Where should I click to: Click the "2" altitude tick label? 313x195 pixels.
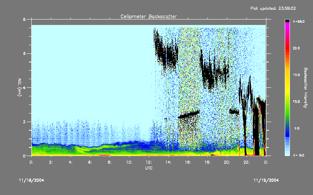pos(24,122)
